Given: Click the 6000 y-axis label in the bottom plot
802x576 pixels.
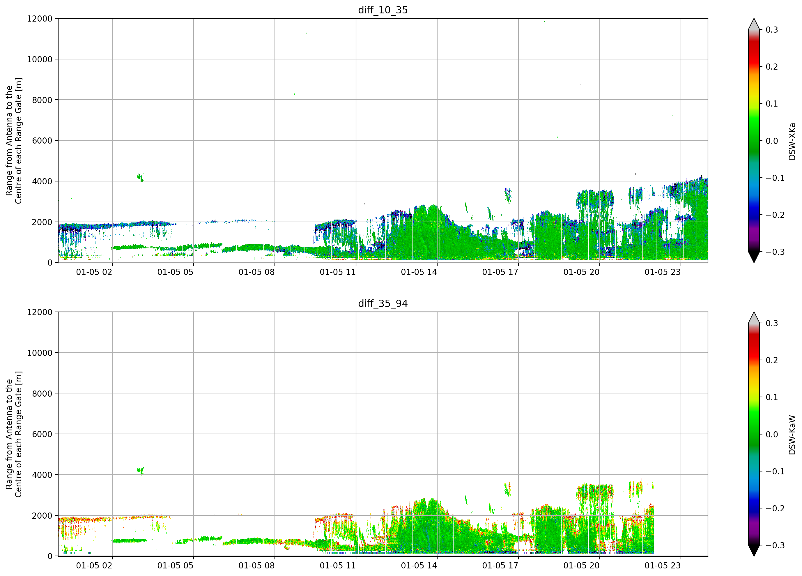Looking at the screenshot, I should point(42,434).
